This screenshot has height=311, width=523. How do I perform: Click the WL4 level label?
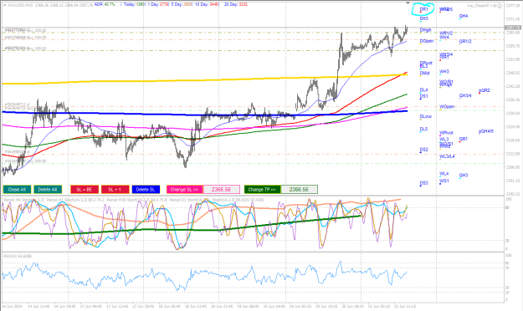(444, 174)
